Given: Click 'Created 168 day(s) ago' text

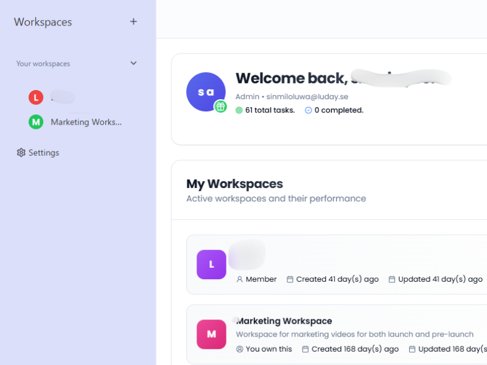Looking at the screenshot, I should 355,349.
